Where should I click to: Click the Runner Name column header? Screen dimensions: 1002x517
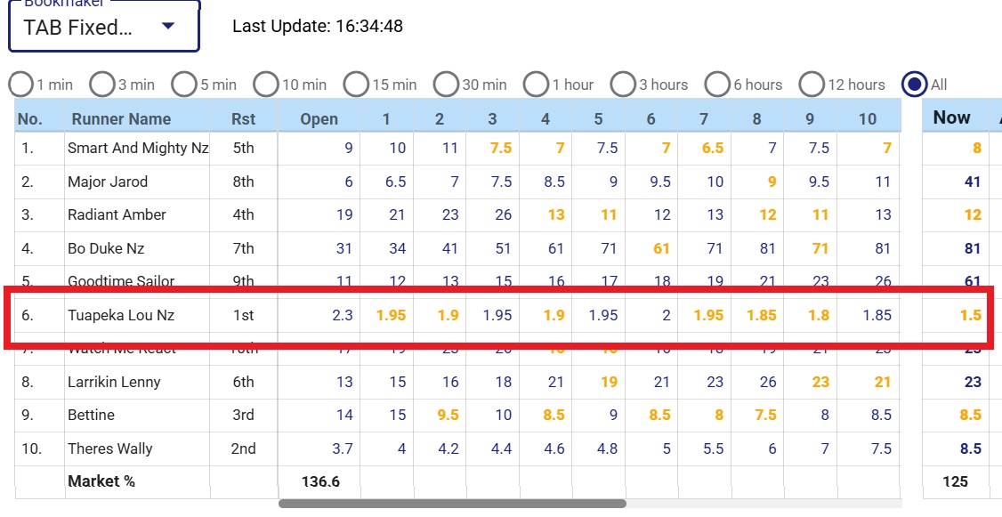click(x=121, y=119)
